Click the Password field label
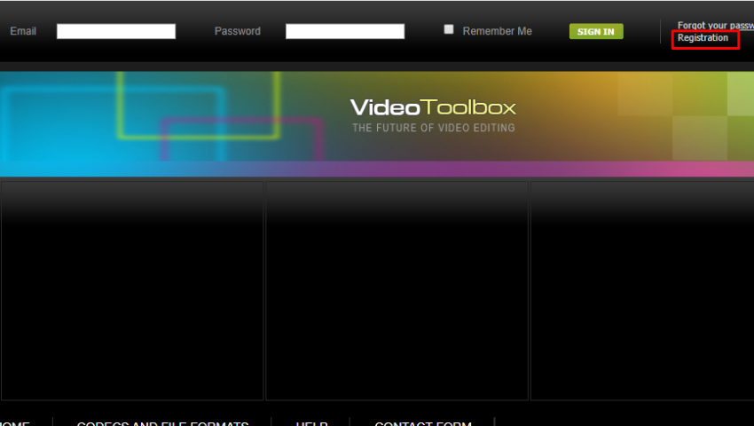The image size is (754, 426). [237, 31]
